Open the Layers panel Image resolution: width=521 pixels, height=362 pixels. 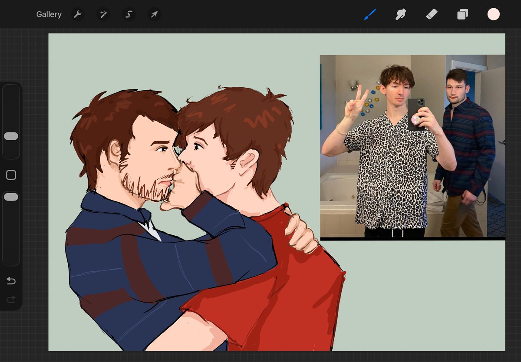coord(462,14)
